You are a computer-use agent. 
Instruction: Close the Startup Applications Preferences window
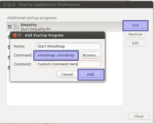pos(139,116)
